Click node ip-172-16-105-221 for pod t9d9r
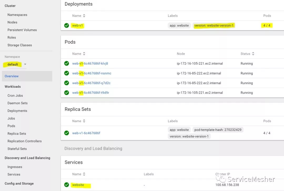 200,93
